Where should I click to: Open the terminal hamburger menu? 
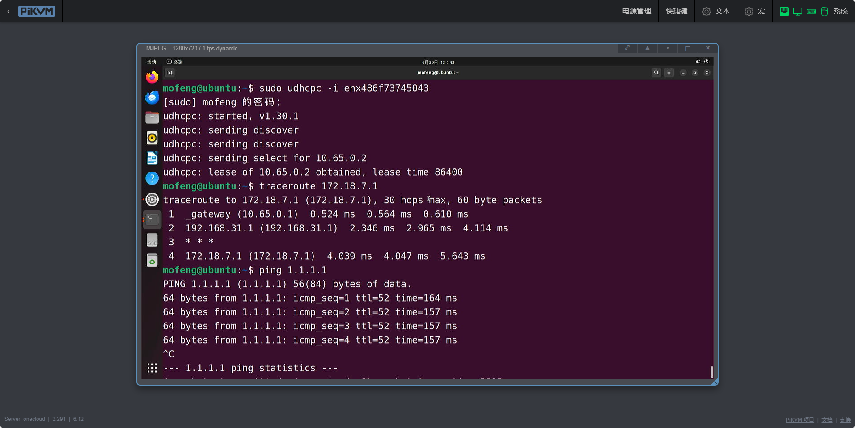669,73
